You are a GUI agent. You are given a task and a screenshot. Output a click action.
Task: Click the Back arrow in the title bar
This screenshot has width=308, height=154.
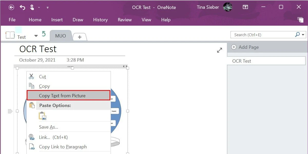tap(11, 7)
